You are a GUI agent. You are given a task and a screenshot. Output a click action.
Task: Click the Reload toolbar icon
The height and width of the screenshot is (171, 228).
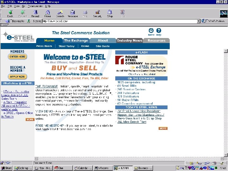(x=35, y=14)
